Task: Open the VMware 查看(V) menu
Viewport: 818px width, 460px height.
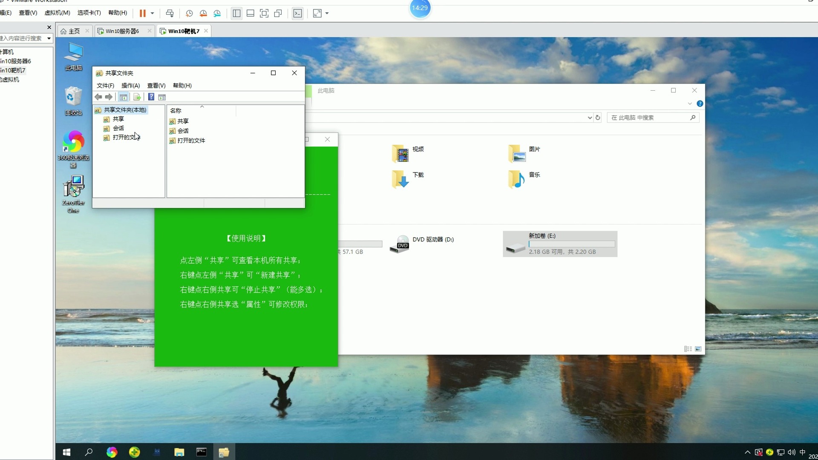Action: coord(28,13)
